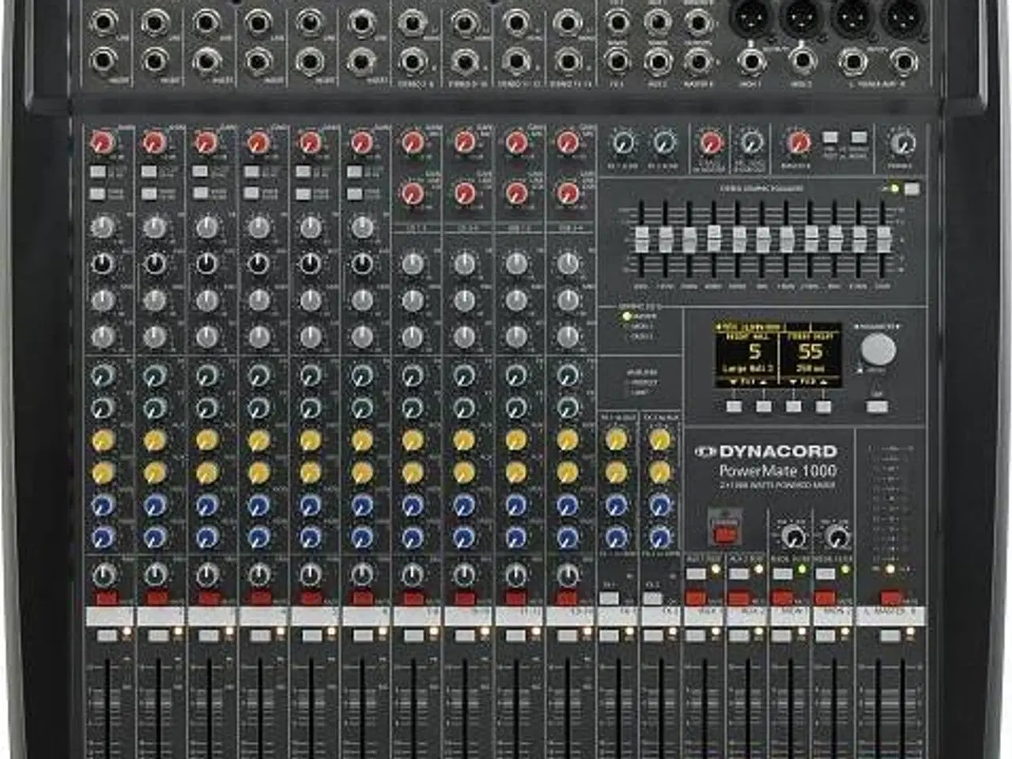Viewport: 1012px width, 759px height.
Task: Click the PowerMate 1000 model label
Action: (x=777, y=470)
